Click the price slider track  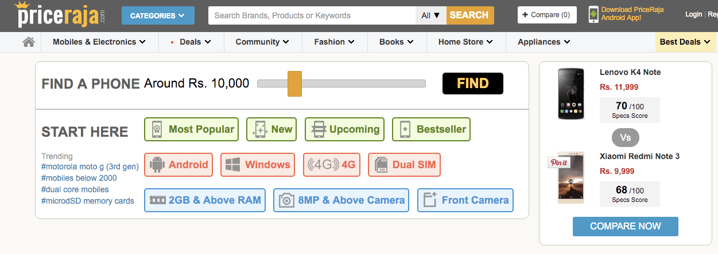point(341,84)
